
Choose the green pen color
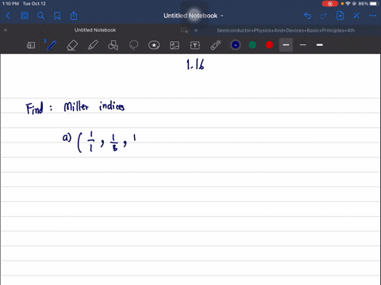point(252,45)
